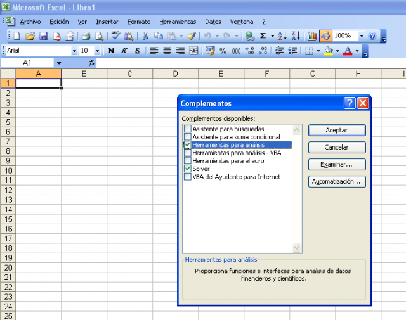Click the AutoSum sigma icon

(263, 36)
